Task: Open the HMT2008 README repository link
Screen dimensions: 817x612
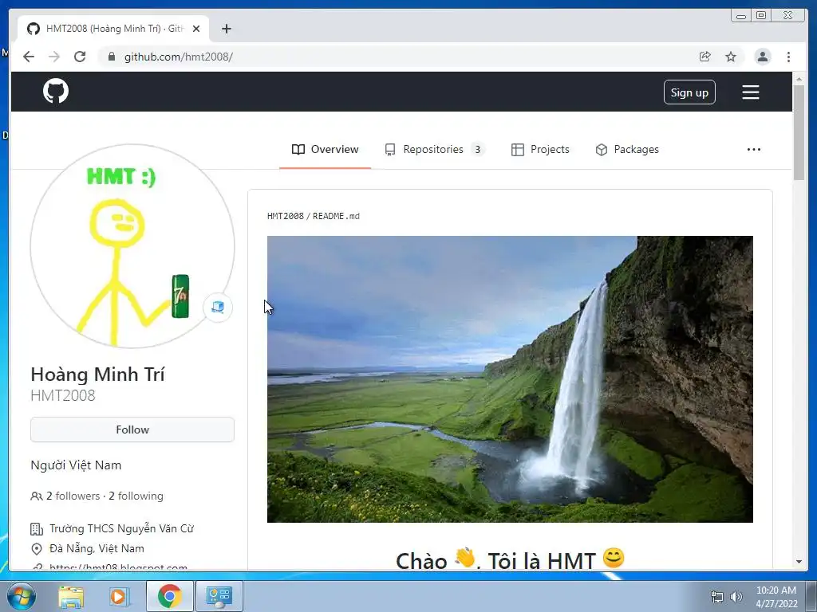Action: [285, 216]
